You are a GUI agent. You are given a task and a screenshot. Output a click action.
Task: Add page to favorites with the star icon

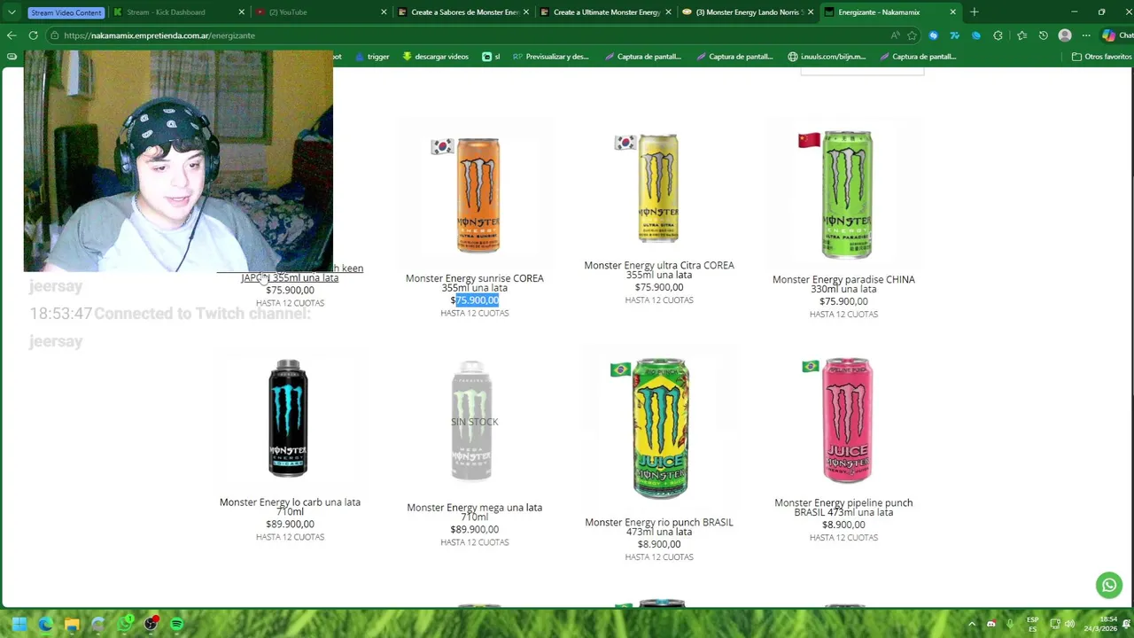(x=912, y=35)
